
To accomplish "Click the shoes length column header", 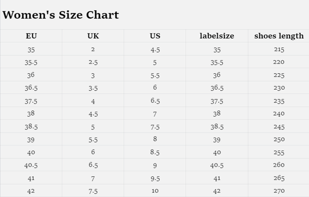I will coord(279,36).
